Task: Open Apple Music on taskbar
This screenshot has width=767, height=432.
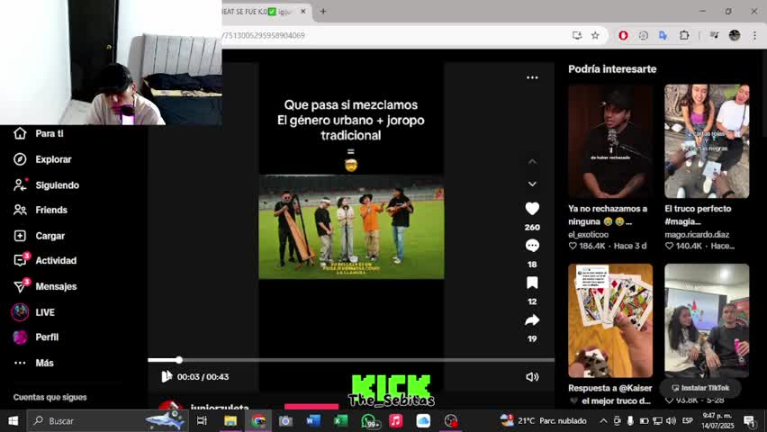Action: click(396, 420)
